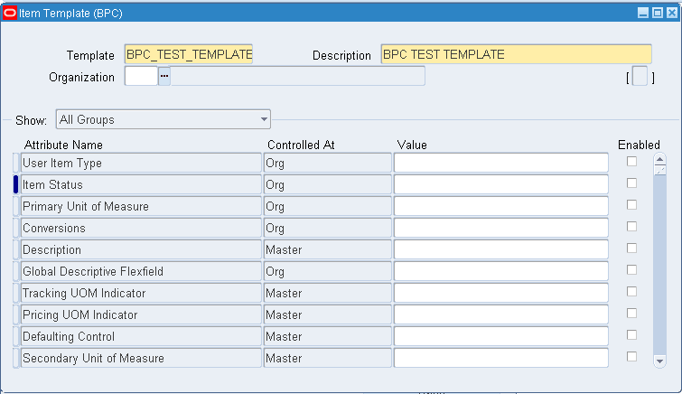This screenshot has width=682, height=394.
Task: Click the Oracle icon in title bar
Action: pos(10,14)
